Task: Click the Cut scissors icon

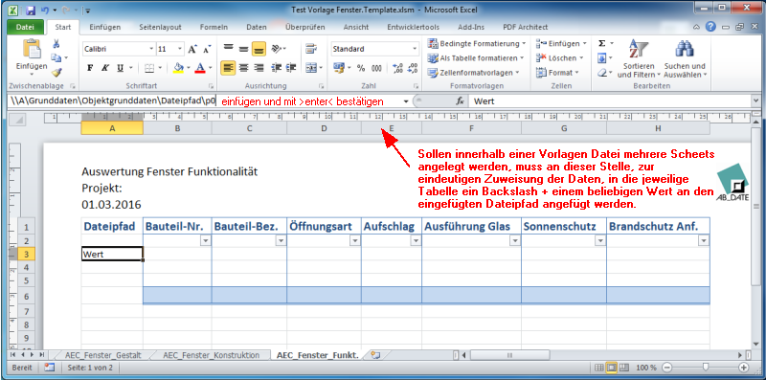Action: pyautogui.click(x=56, y=44)
